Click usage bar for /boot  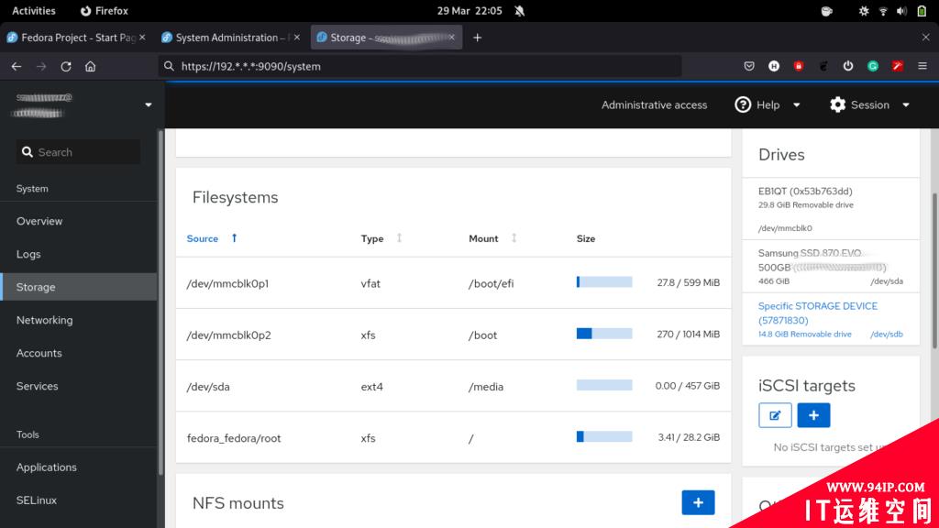604,334
